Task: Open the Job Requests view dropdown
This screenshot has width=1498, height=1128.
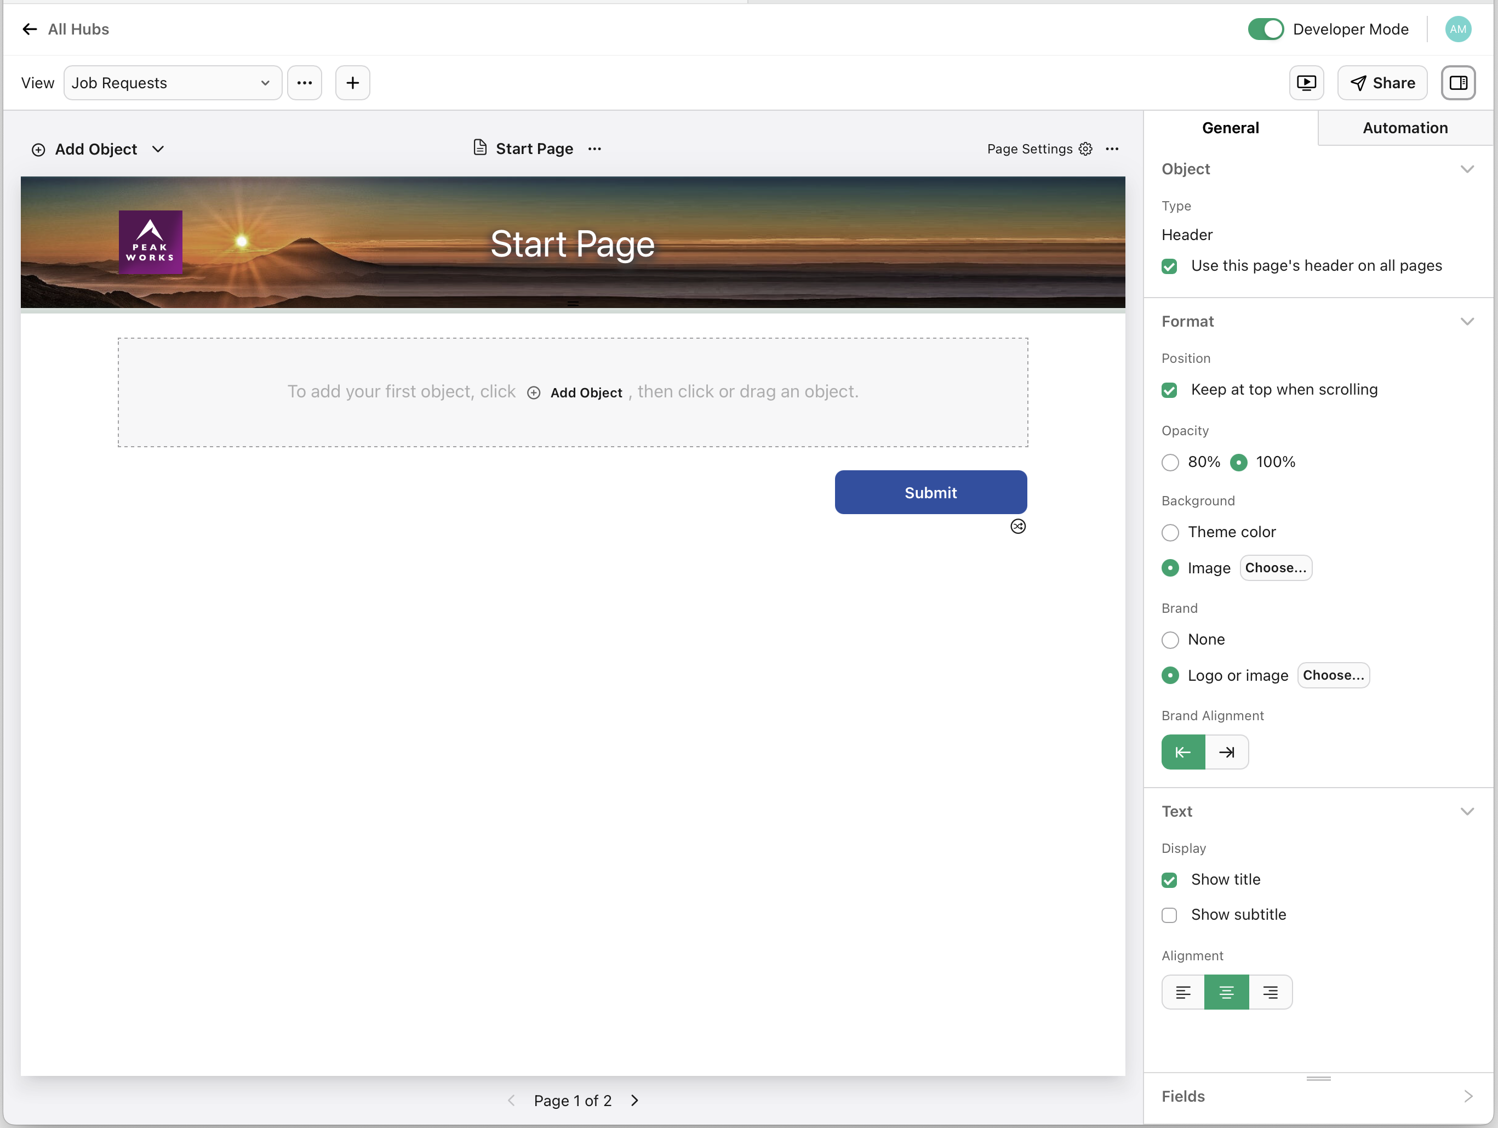Action: (x=173, y=82)
